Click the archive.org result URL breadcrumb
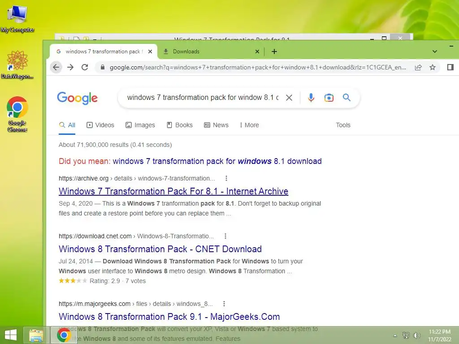Screen dimensions: 459x344 tap(137, 178)
